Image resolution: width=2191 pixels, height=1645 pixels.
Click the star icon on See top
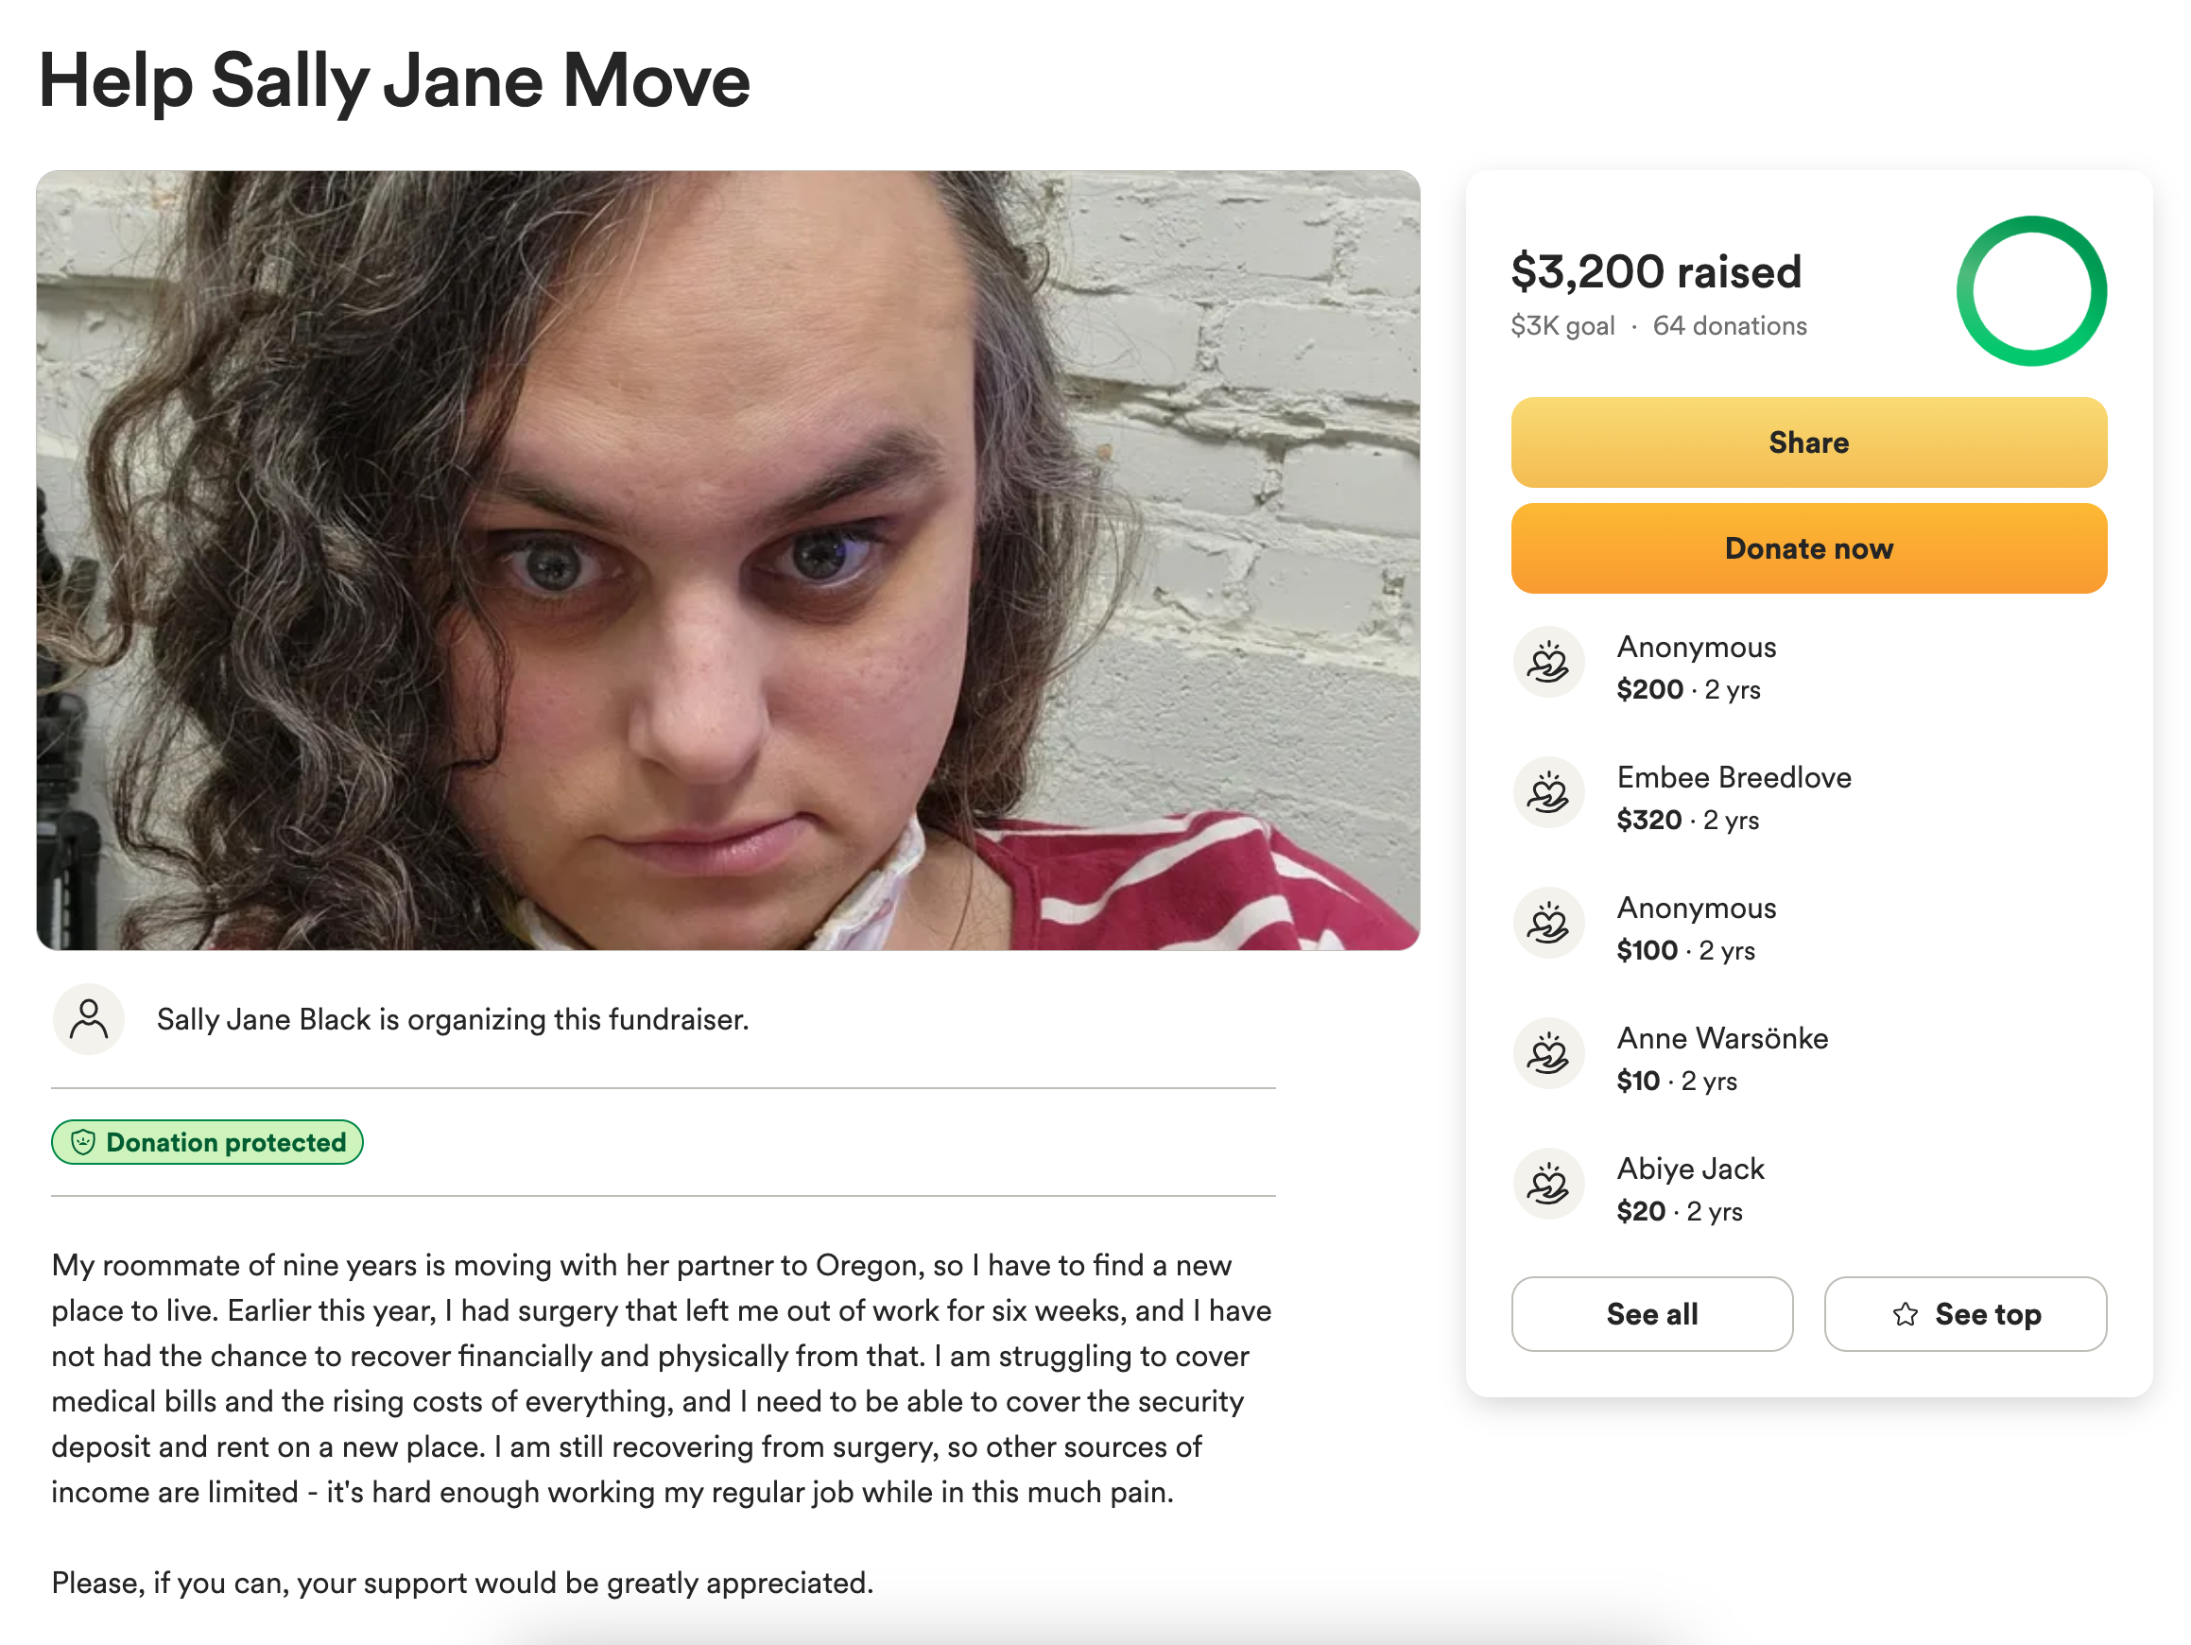[x=1905, y=1314]
